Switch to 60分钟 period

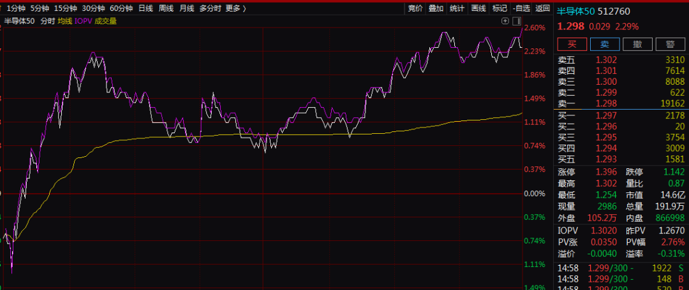[x=121, y=8]
